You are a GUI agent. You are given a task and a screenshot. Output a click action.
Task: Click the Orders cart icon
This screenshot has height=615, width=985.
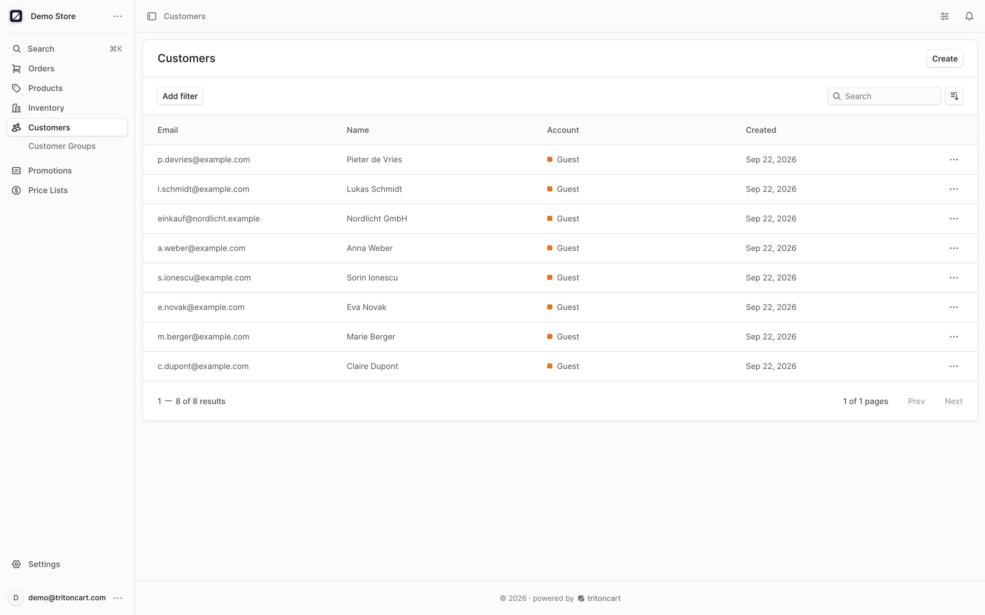(16, 68)
